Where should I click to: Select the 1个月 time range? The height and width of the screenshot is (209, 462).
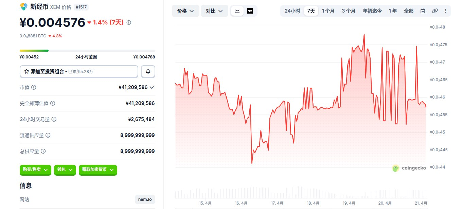pos(328,11)
